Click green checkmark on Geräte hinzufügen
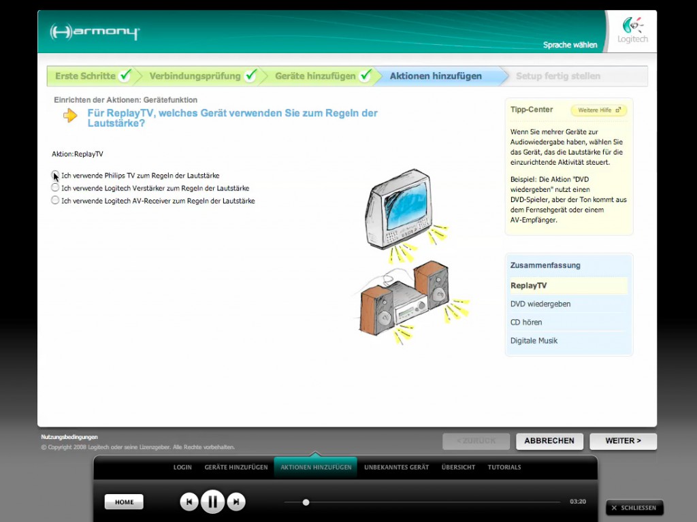 [x=366, y=75]
